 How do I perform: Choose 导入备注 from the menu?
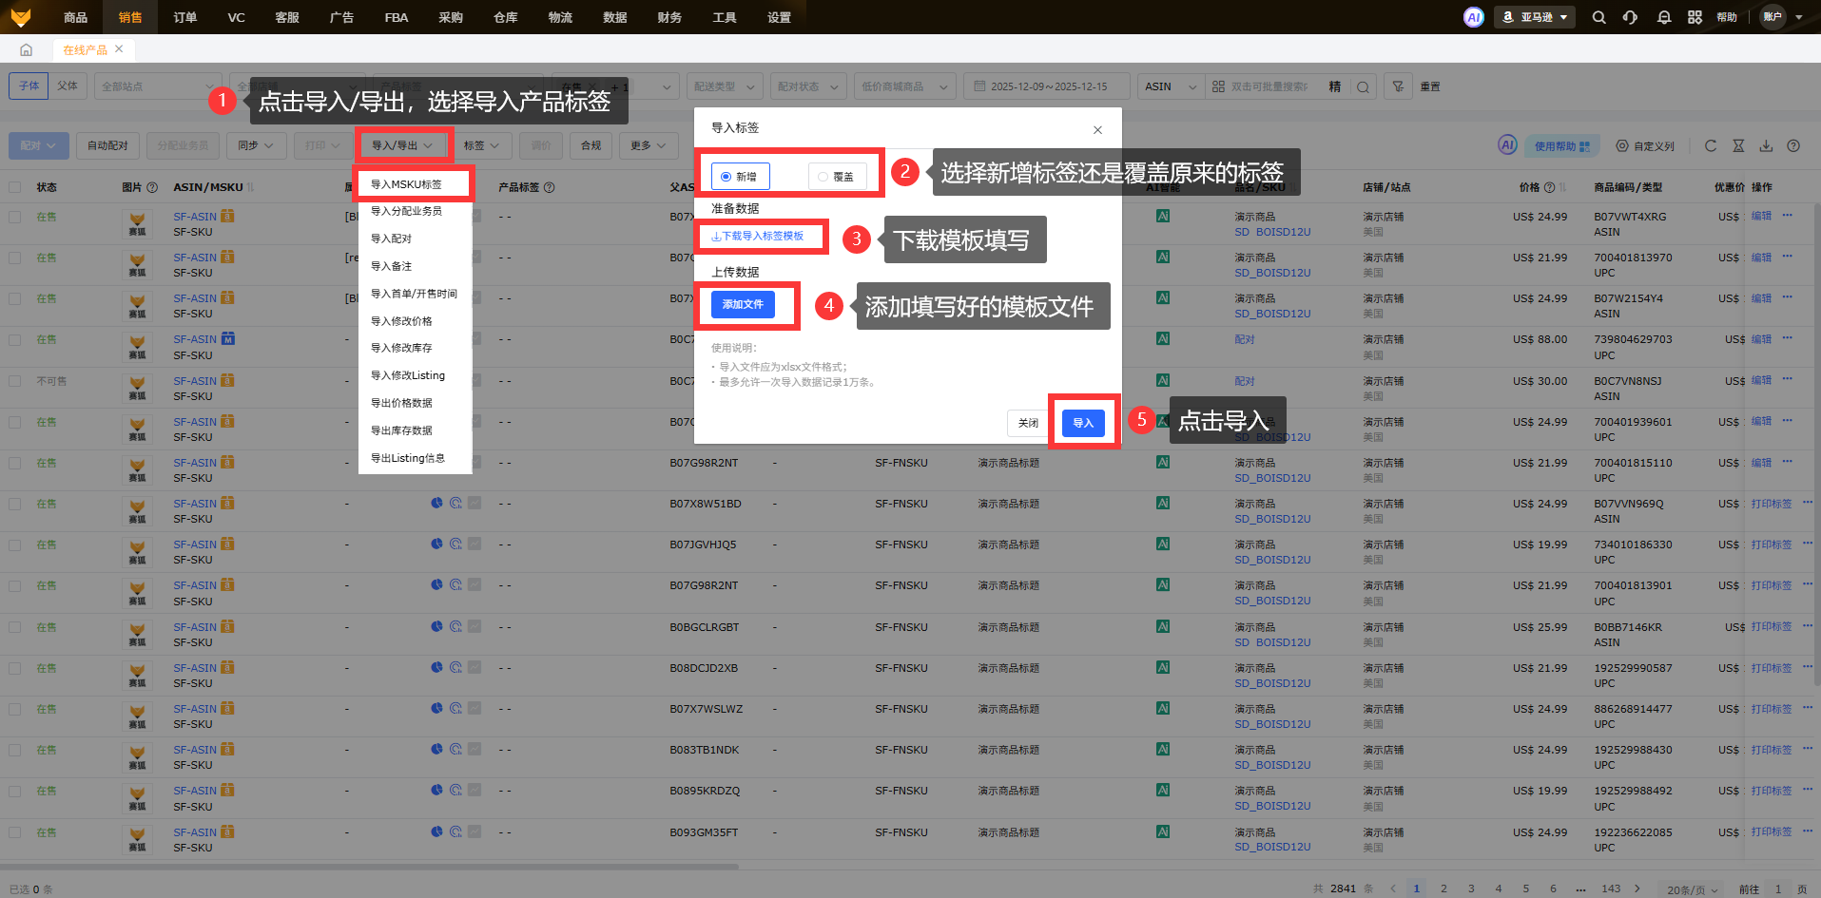[x=391, y=266]
